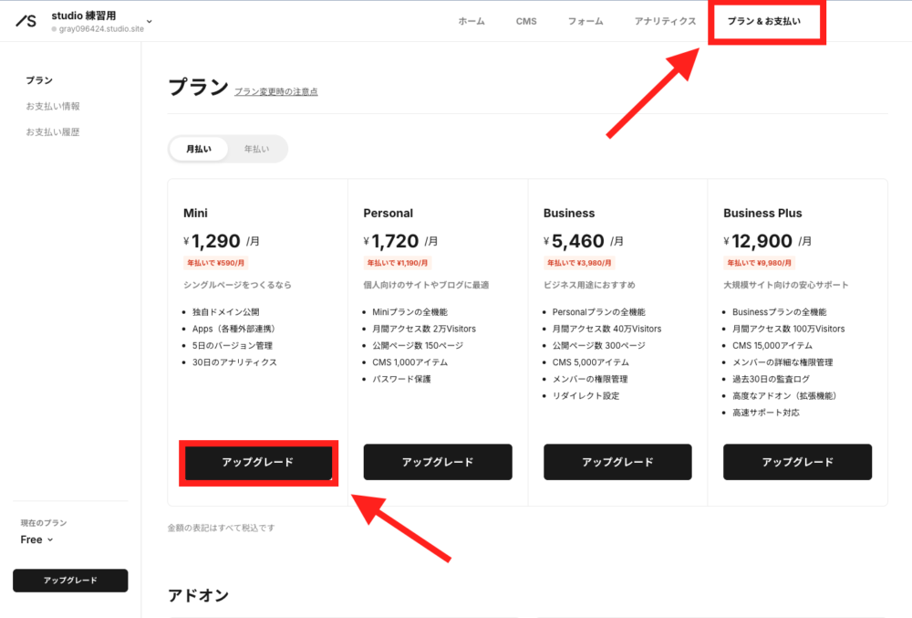Click the gray096424.studio.site domain text

pos(101,28)
